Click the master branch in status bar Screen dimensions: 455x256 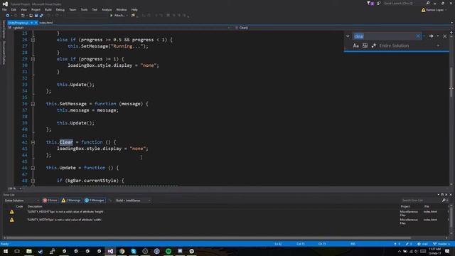click(441, 244)
